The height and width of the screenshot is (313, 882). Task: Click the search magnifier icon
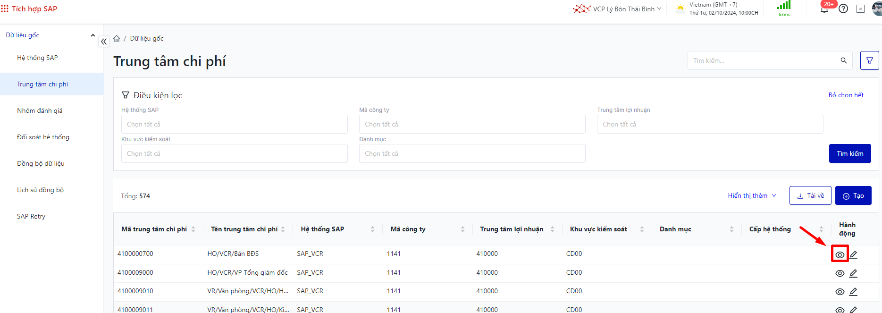click(843, 60)
